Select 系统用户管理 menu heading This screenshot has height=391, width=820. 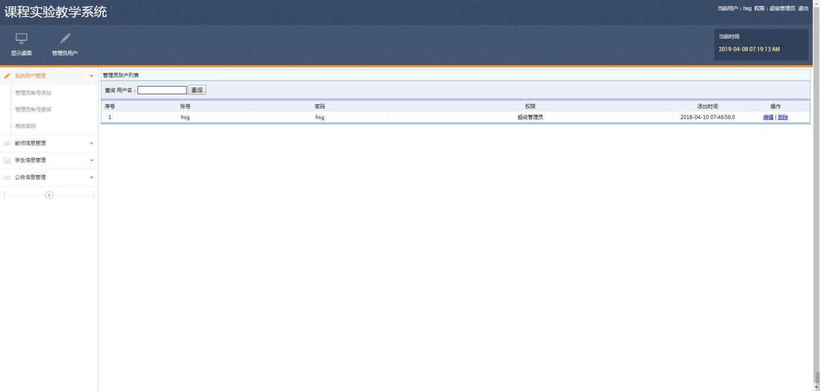30,76
